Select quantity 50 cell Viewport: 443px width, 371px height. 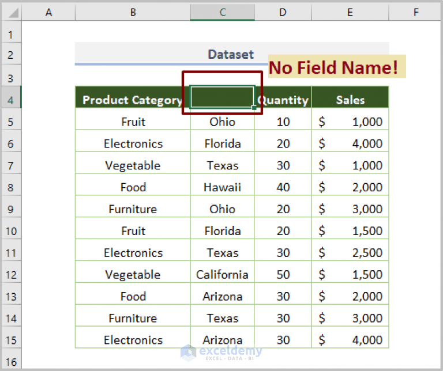[x=283, y=272]
